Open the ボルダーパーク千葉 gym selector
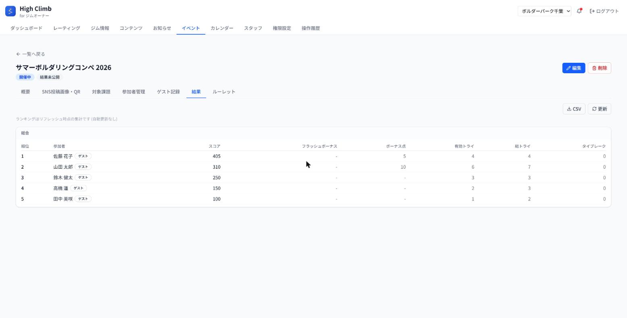The width and height of the screenshot is (627, 318). (x=544, y=11)
